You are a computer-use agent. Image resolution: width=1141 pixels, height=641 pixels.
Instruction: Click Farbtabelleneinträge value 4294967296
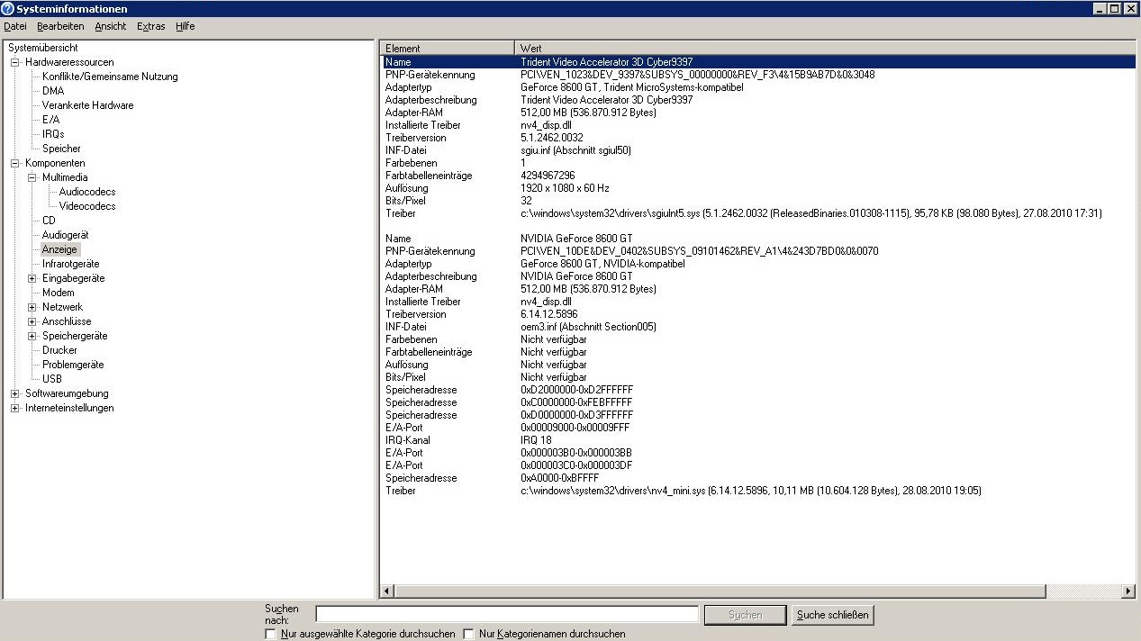point(548,176)
